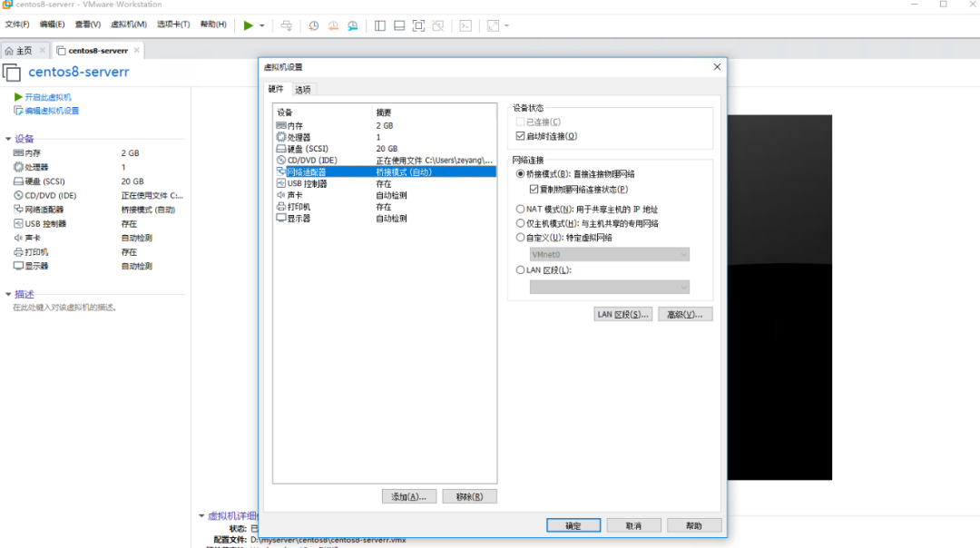
Task: Open the 文件(F) menu
Action: point(17,24)
